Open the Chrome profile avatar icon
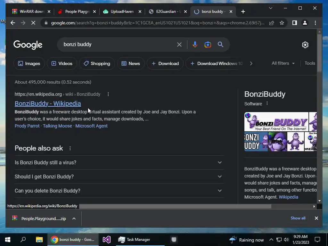This screenshot has width=328, height=246. [x=305, y=23]
